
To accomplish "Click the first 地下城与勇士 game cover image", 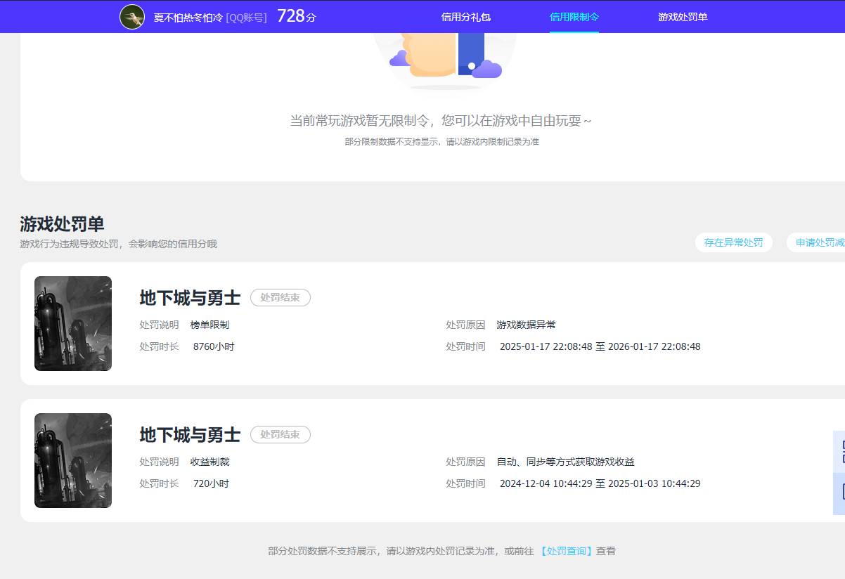I will 72,323.
